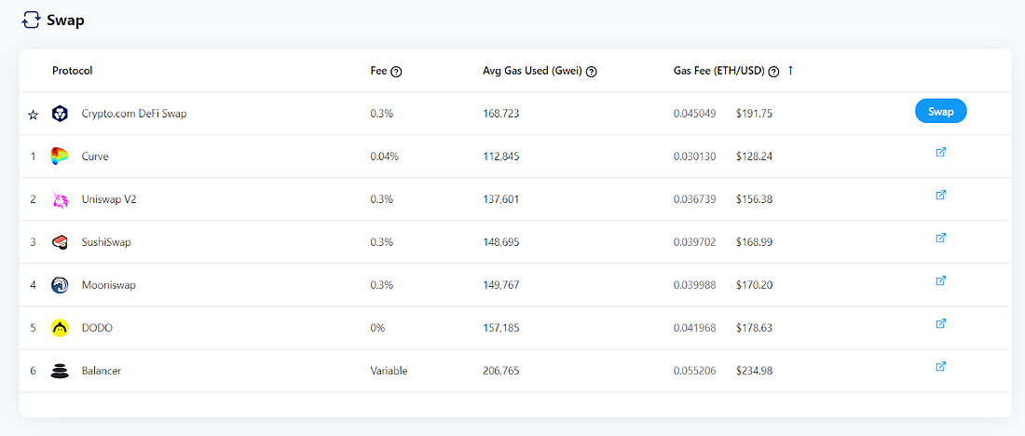Viewport: 1025px width, 436px height.
Task: Open DODO external link icon
Action: coord(941,323)
